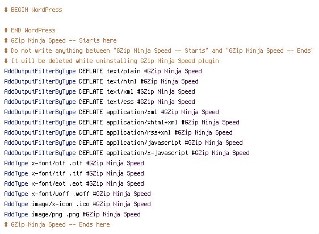The width and height of the screenshot is (319, 234).
Task: Click the application/javascript MIME type
Action: 144,143
